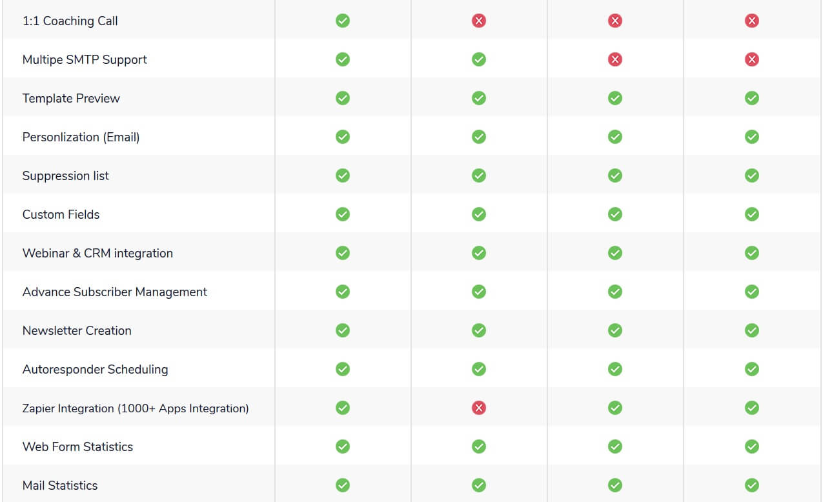823x502 pixels.
Task: Click the Newsletter Creation check in the first plan column
Action: 343,330
